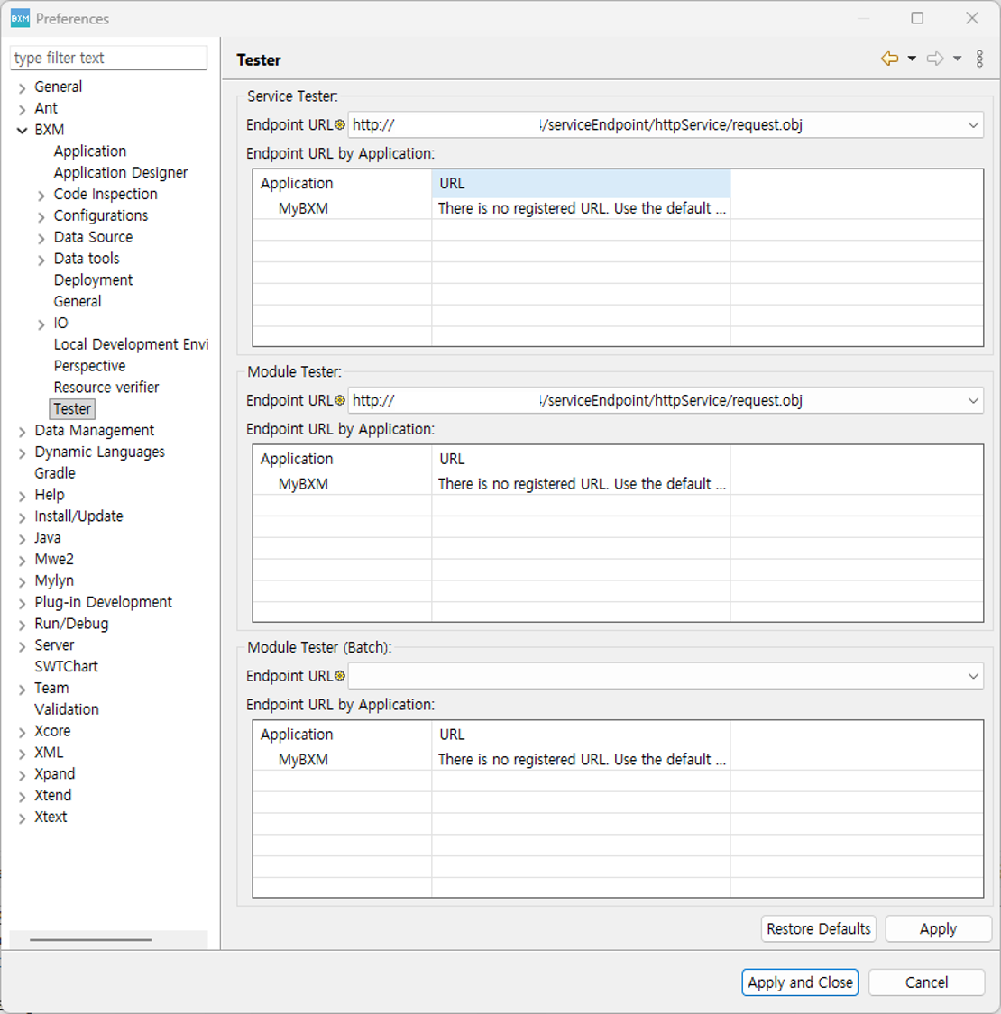The height and width of the screenshot is (1014, 1001).
Task: Click the Cancel button
Action: (926, 982)
